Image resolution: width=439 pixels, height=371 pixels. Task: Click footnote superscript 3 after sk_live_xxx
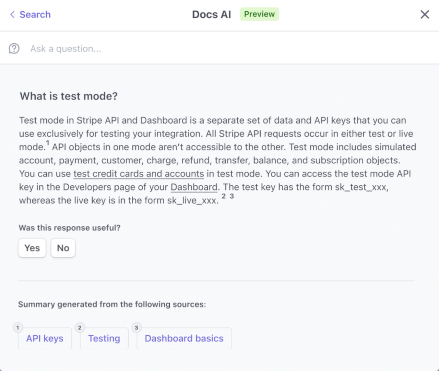pyautogui.click(x=231, y=196)
